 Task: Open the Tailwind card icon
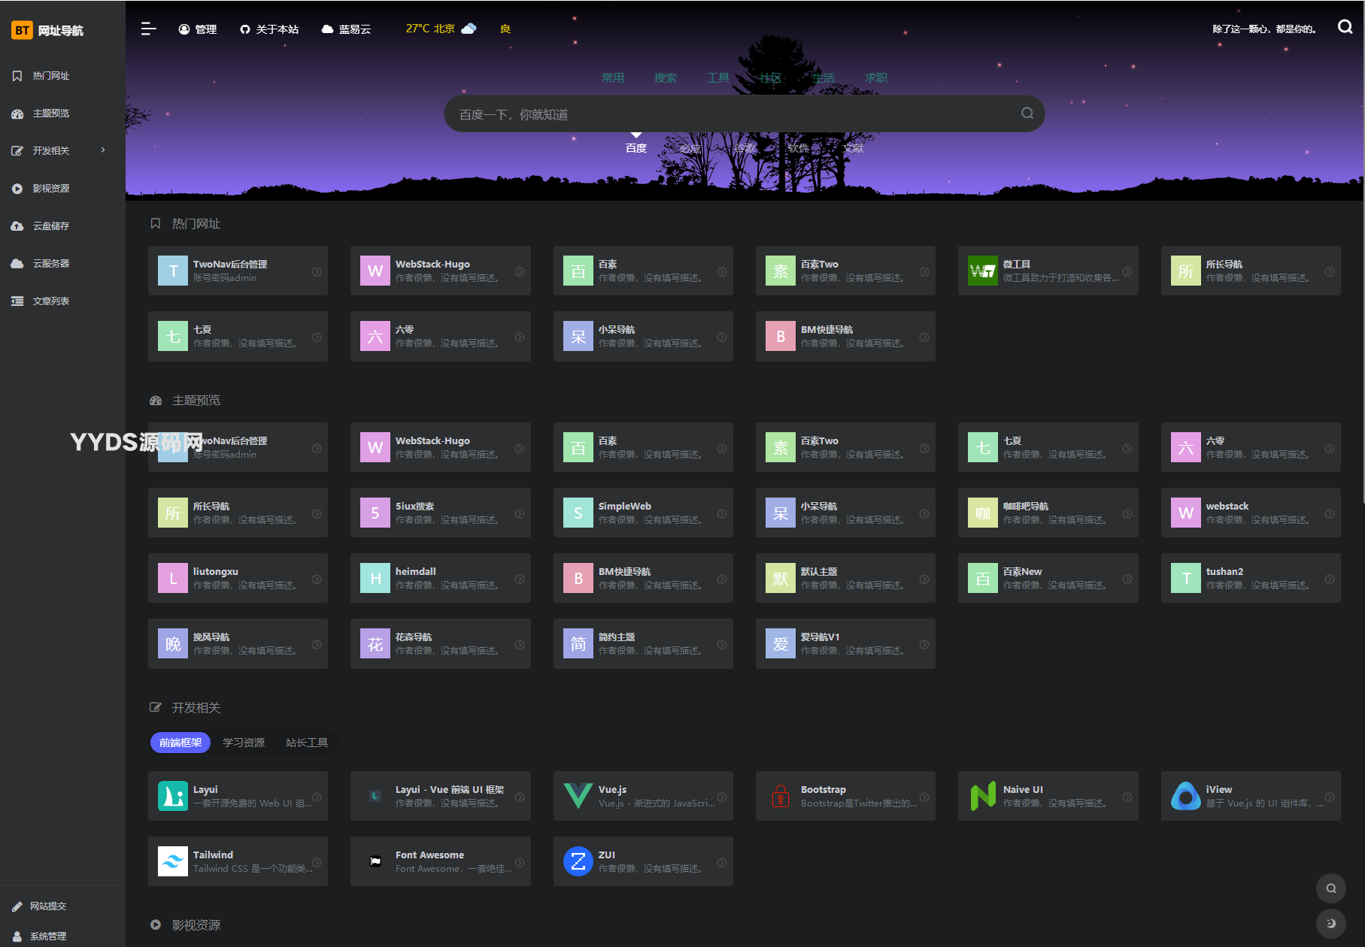[172, 861]
